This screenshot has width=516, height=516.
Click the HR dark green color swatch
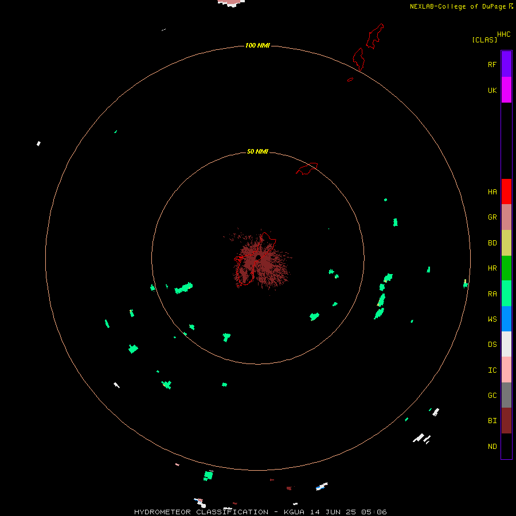[x=506, y=268]
